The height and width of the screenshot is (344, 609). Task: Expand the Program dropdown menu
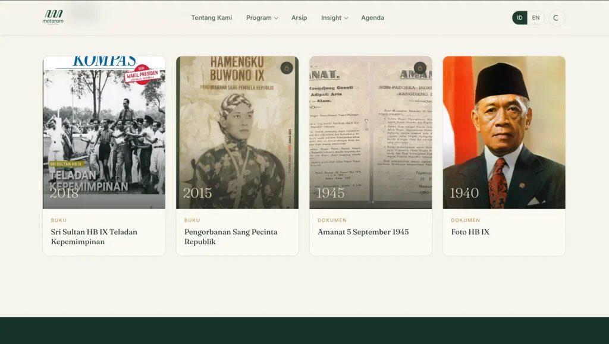(x=262, y=18)
